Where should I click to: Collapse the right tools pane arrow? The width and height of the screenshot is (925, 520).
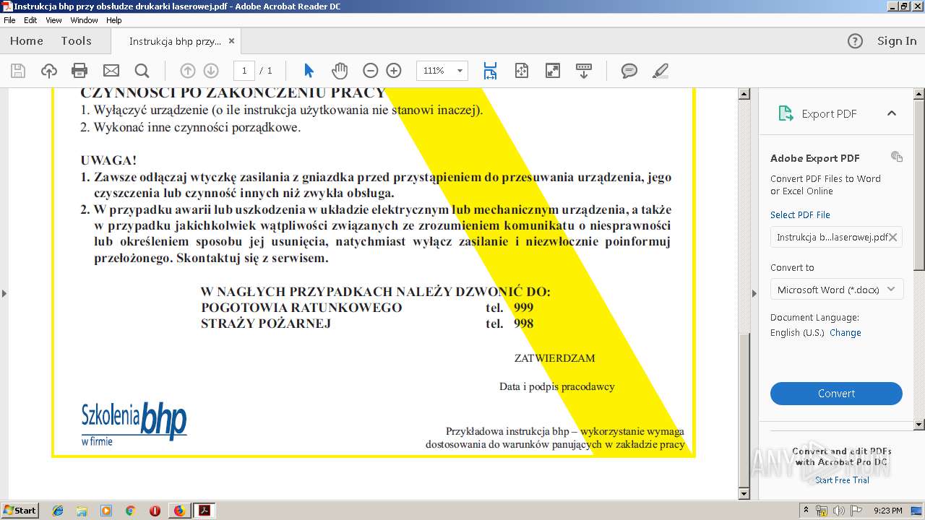click(754, 293)
